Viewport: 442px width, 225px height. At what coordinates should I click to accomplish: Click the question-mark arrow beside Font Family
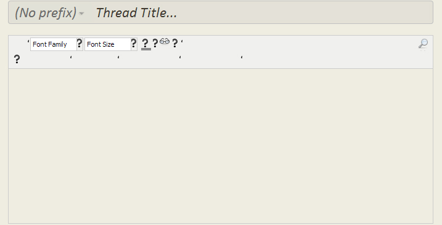80,44
